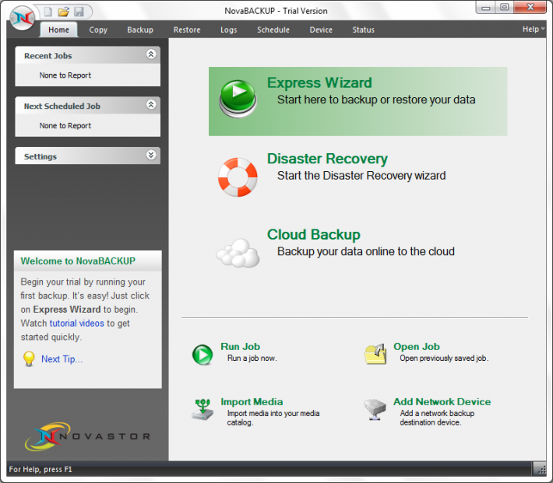Click 'Backup your data online to the cloud'
This screenshot has width=553, height=483.
pyautogui.click(x=366, y=251)
